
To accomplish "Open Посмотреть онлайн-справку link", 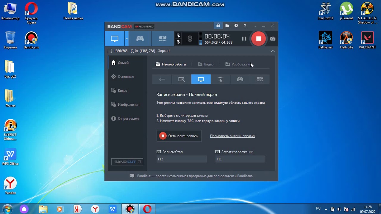I will pyautogui.click(x=232, y=136).
